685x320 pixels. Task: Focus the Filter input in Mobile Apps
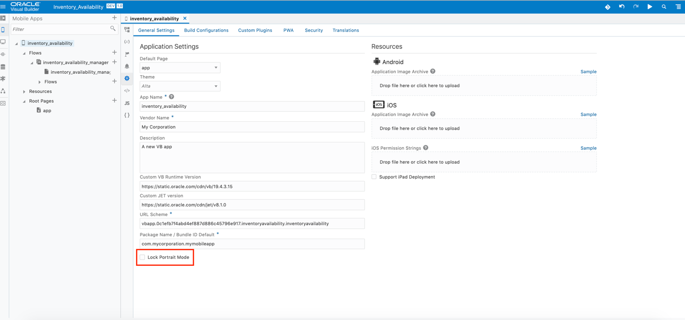click(x=61, y=29)
